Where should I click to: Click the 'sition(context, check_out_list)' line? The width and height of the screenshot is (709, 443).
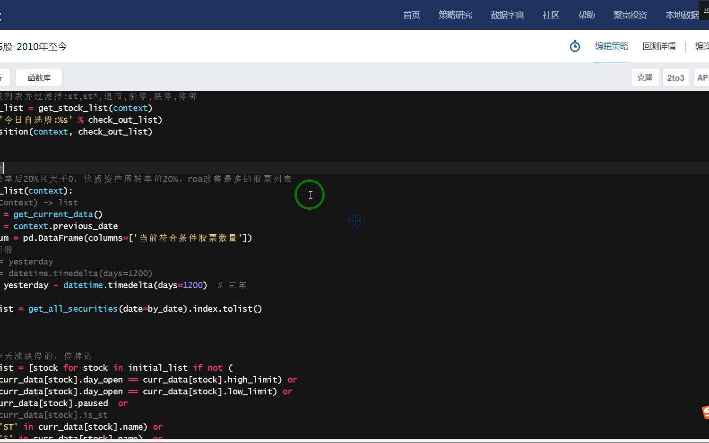coord(76,132)
